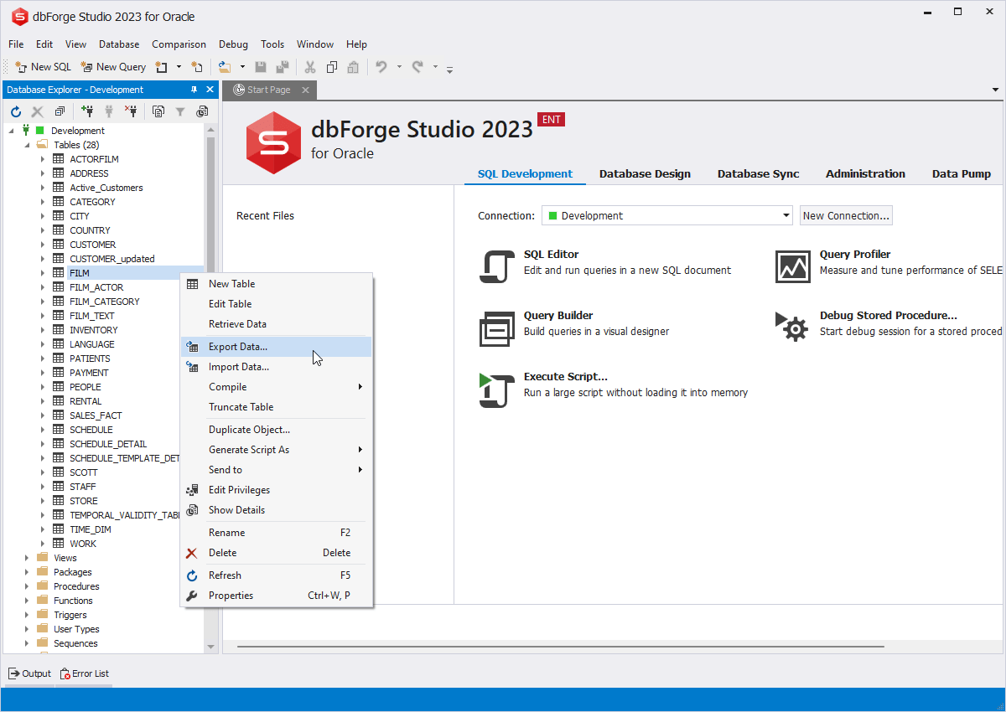Expand the Procedures folder
1006x712 pixels.
click(x=27, y=586)
